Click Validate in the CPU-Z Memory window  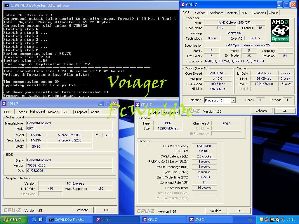216,211
